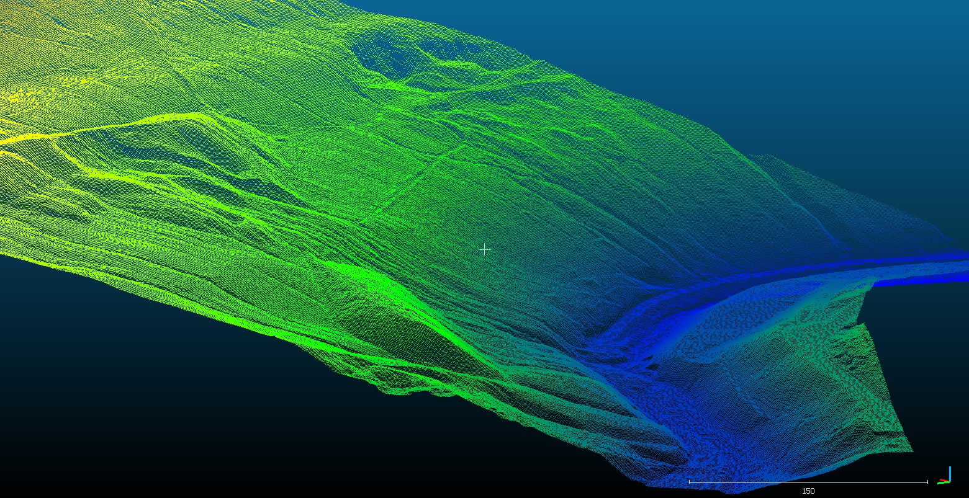Click the middle of the white scale bar

tap(808, 481)
